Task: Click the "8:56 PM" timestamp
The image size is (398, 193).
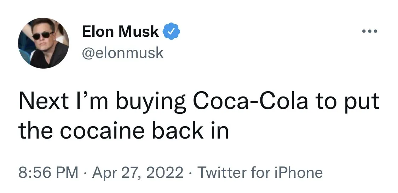Action: pos(48,173)
